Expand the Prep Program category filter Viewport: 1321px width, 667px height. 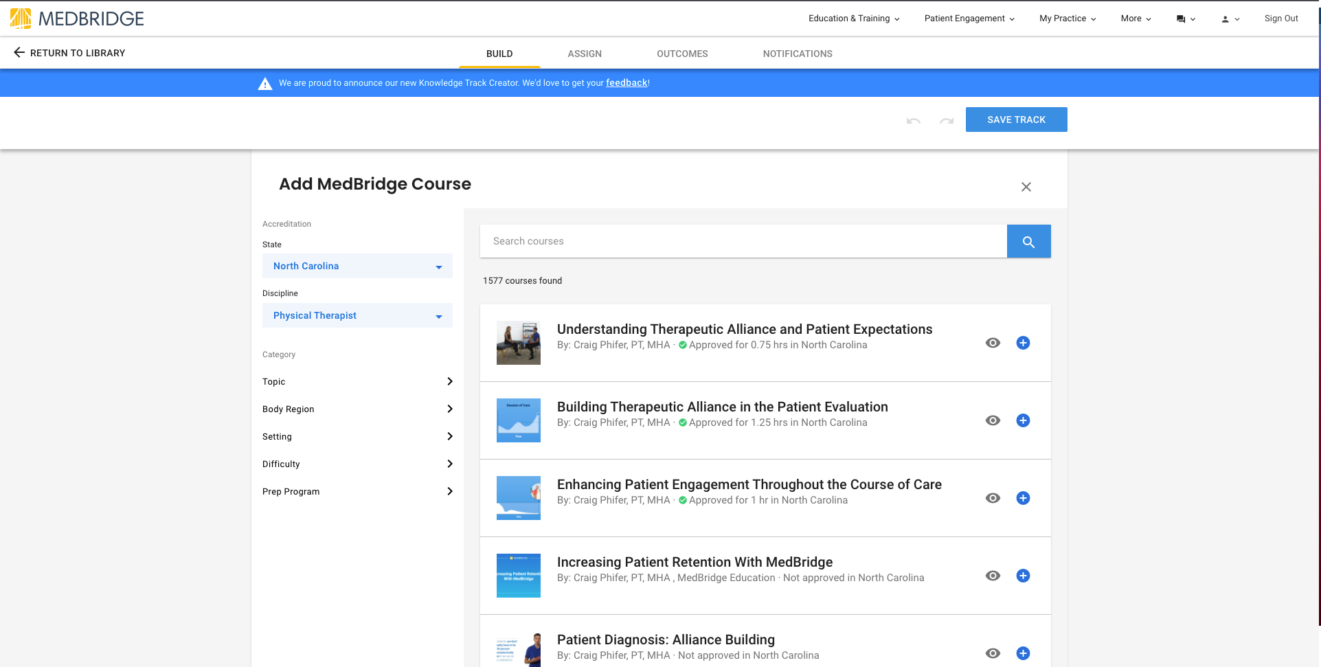point(357,491)
